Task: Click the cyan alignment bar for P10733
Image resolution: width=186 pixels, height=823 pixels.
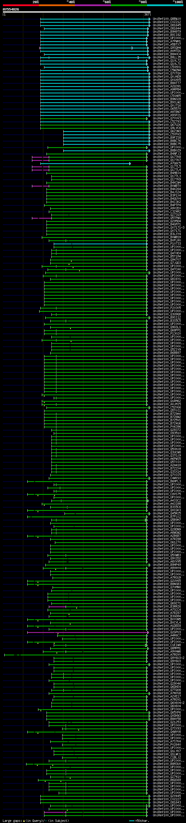Action: tap(101, 244)
